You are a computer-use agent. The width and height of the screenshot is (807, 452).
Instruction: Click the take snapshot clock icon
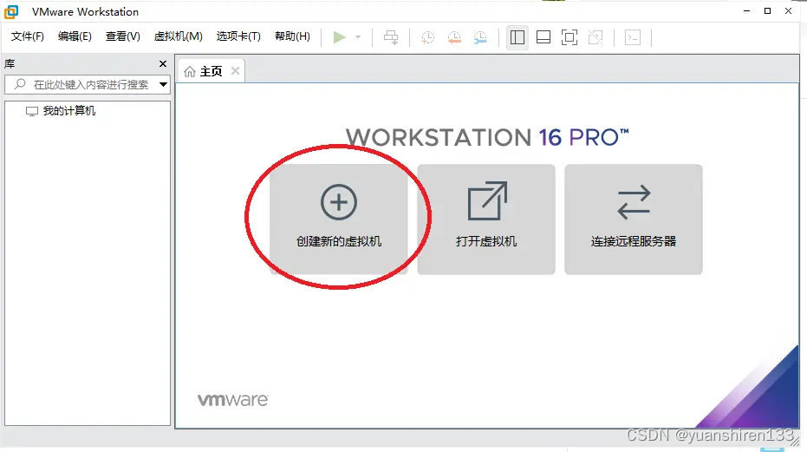click(x=427, y=37)
